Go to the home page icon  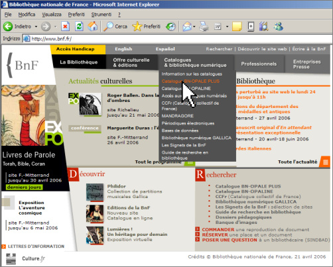tap(93, 27)
